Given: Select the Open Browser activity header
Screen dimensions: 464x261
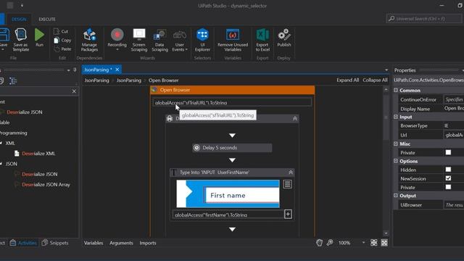Looking at the screenshot, I should click(232, 90).
